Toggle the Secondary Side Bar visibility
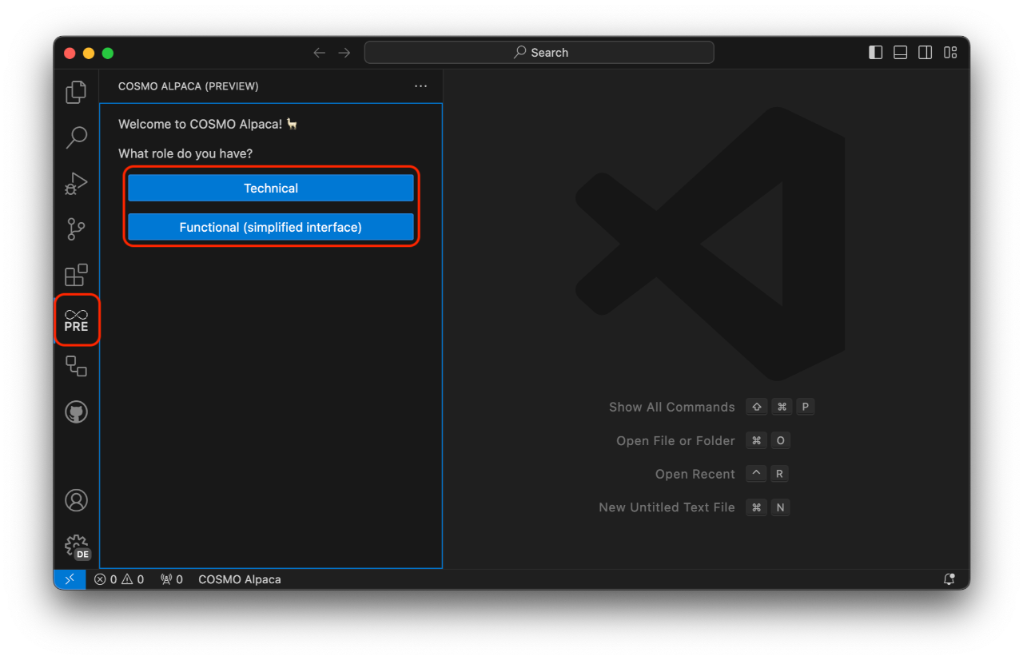Image resolution: width=1023 pixels, height=660 pixels. tap(925, 52)
